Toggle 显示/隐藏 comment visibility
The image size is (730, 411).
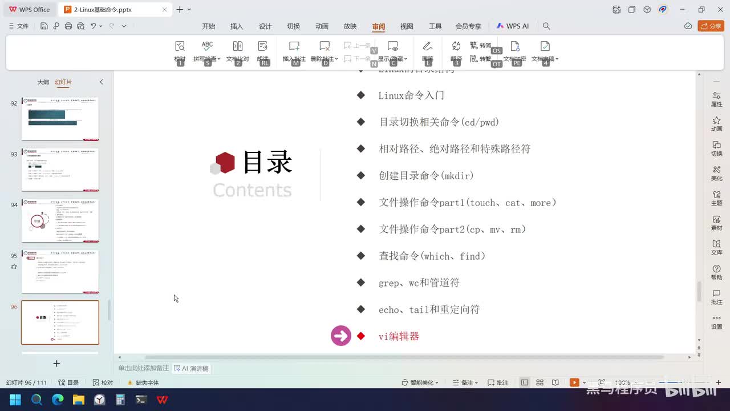point(393,51)
